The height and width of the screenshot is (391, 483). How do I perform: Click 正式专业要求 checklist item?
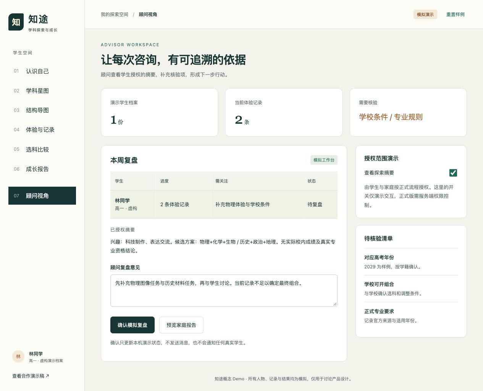[x=411, y=316]
